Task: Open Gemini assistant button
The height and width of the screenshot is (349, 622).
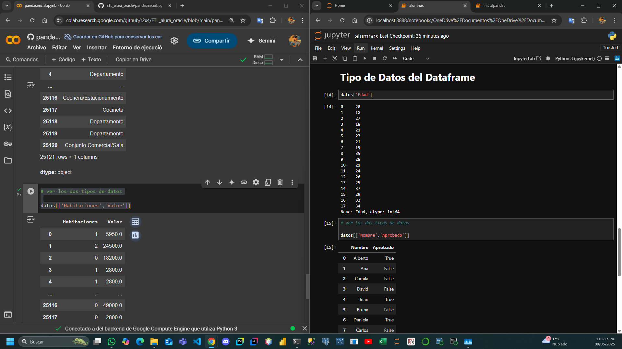Action: point(261,41)
